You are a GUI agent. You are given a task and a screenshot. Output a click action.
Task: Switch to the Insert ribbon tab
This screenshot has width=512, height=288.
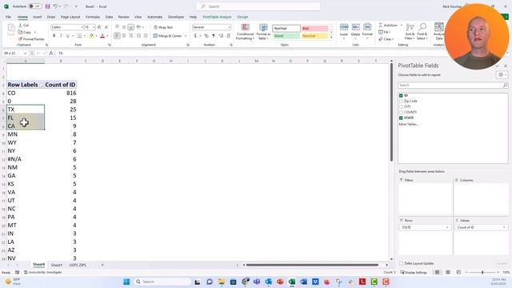(x=38, y=17)
